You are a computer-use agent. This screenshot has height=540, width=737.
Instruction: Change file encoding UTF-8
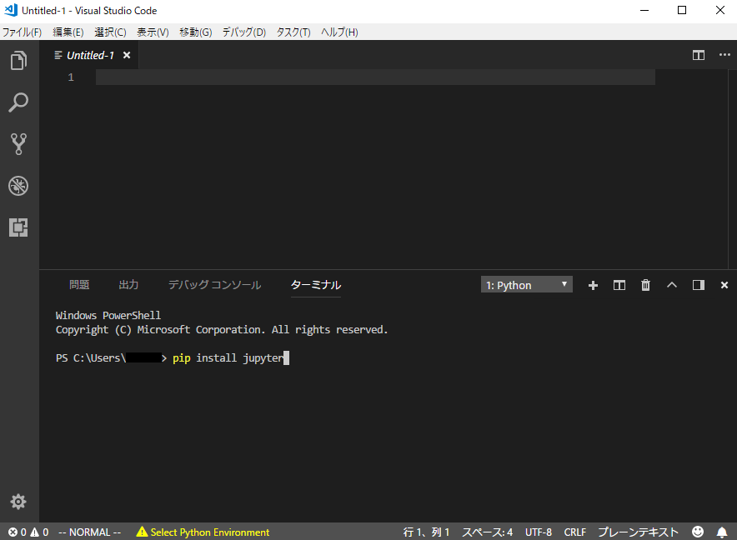539,532
